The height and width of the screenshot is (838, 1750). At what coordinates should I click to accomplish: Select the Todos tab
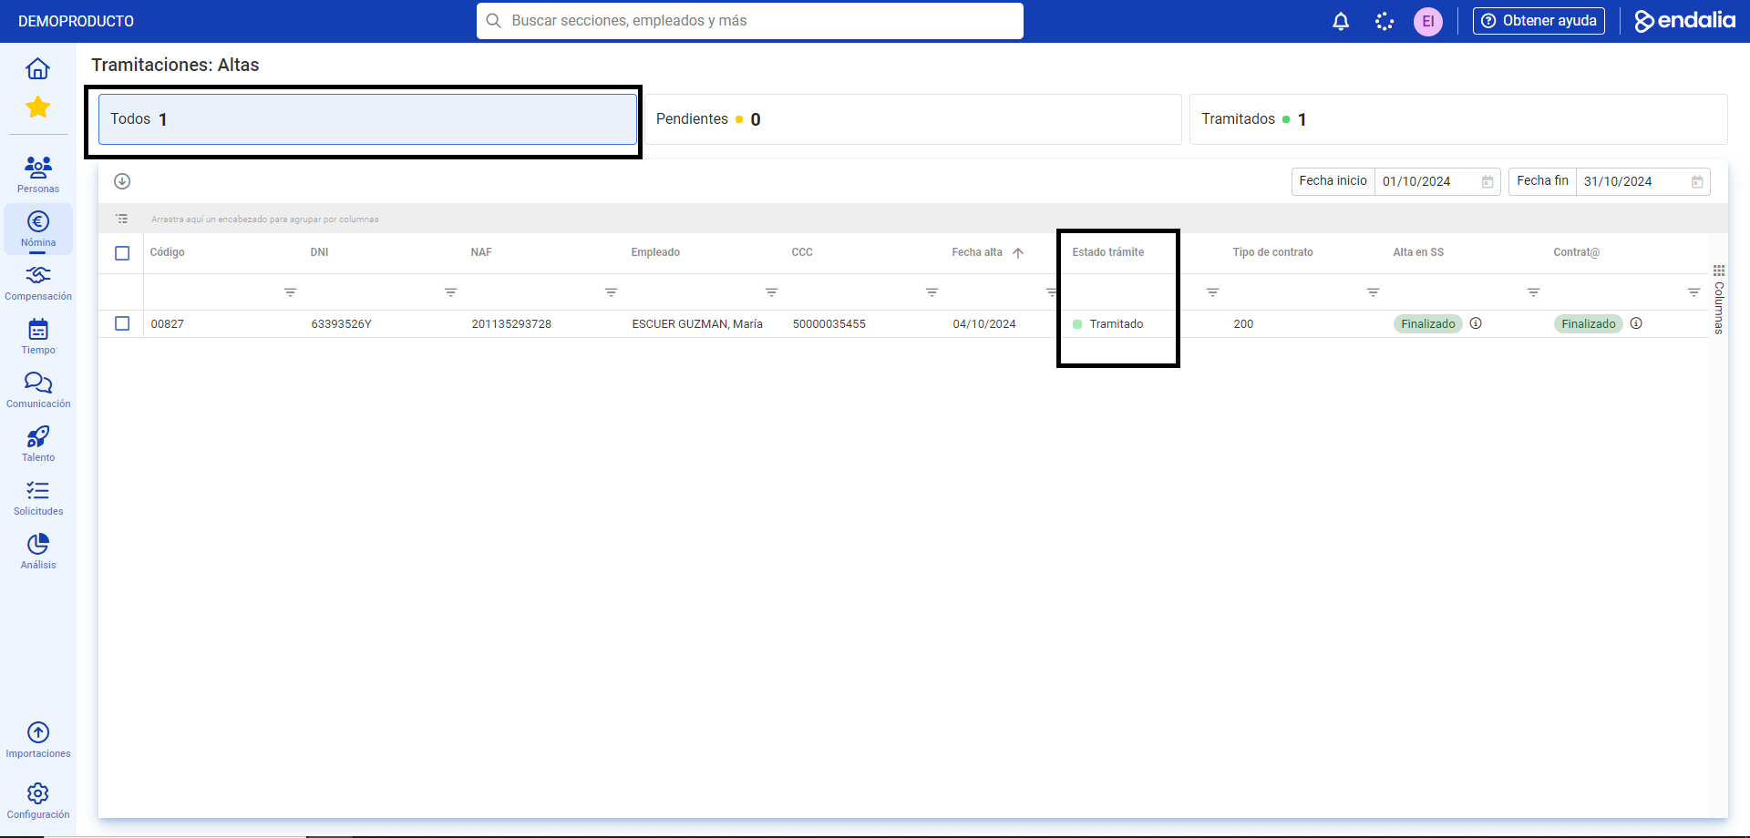367,119
